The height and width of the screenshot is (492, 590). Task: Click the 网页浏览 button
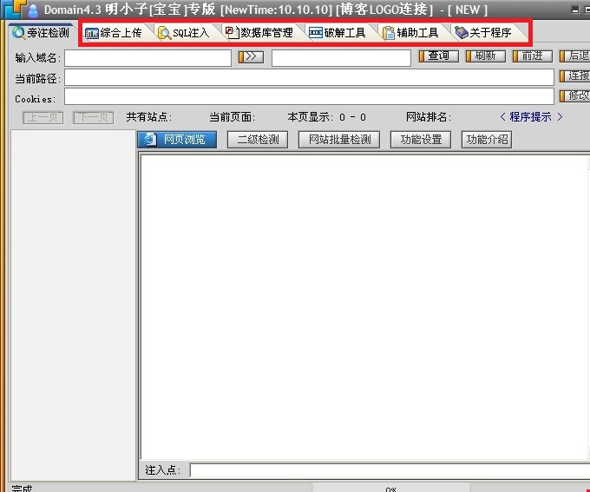click(177, 139)
